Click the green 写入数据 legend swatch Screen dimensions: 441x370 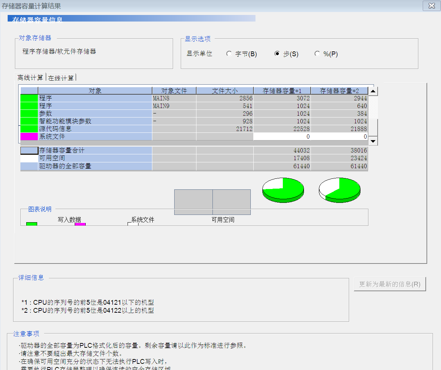[32, 224]
